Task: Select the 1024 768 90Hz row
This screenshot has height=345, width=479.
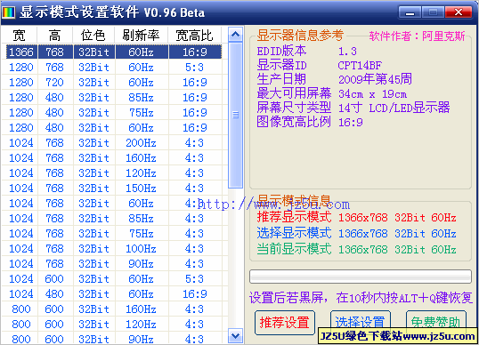Action: pos(114,264)
